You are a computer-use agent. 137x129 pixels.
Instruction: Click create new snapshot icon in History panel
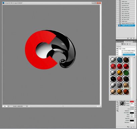[131, 38]
